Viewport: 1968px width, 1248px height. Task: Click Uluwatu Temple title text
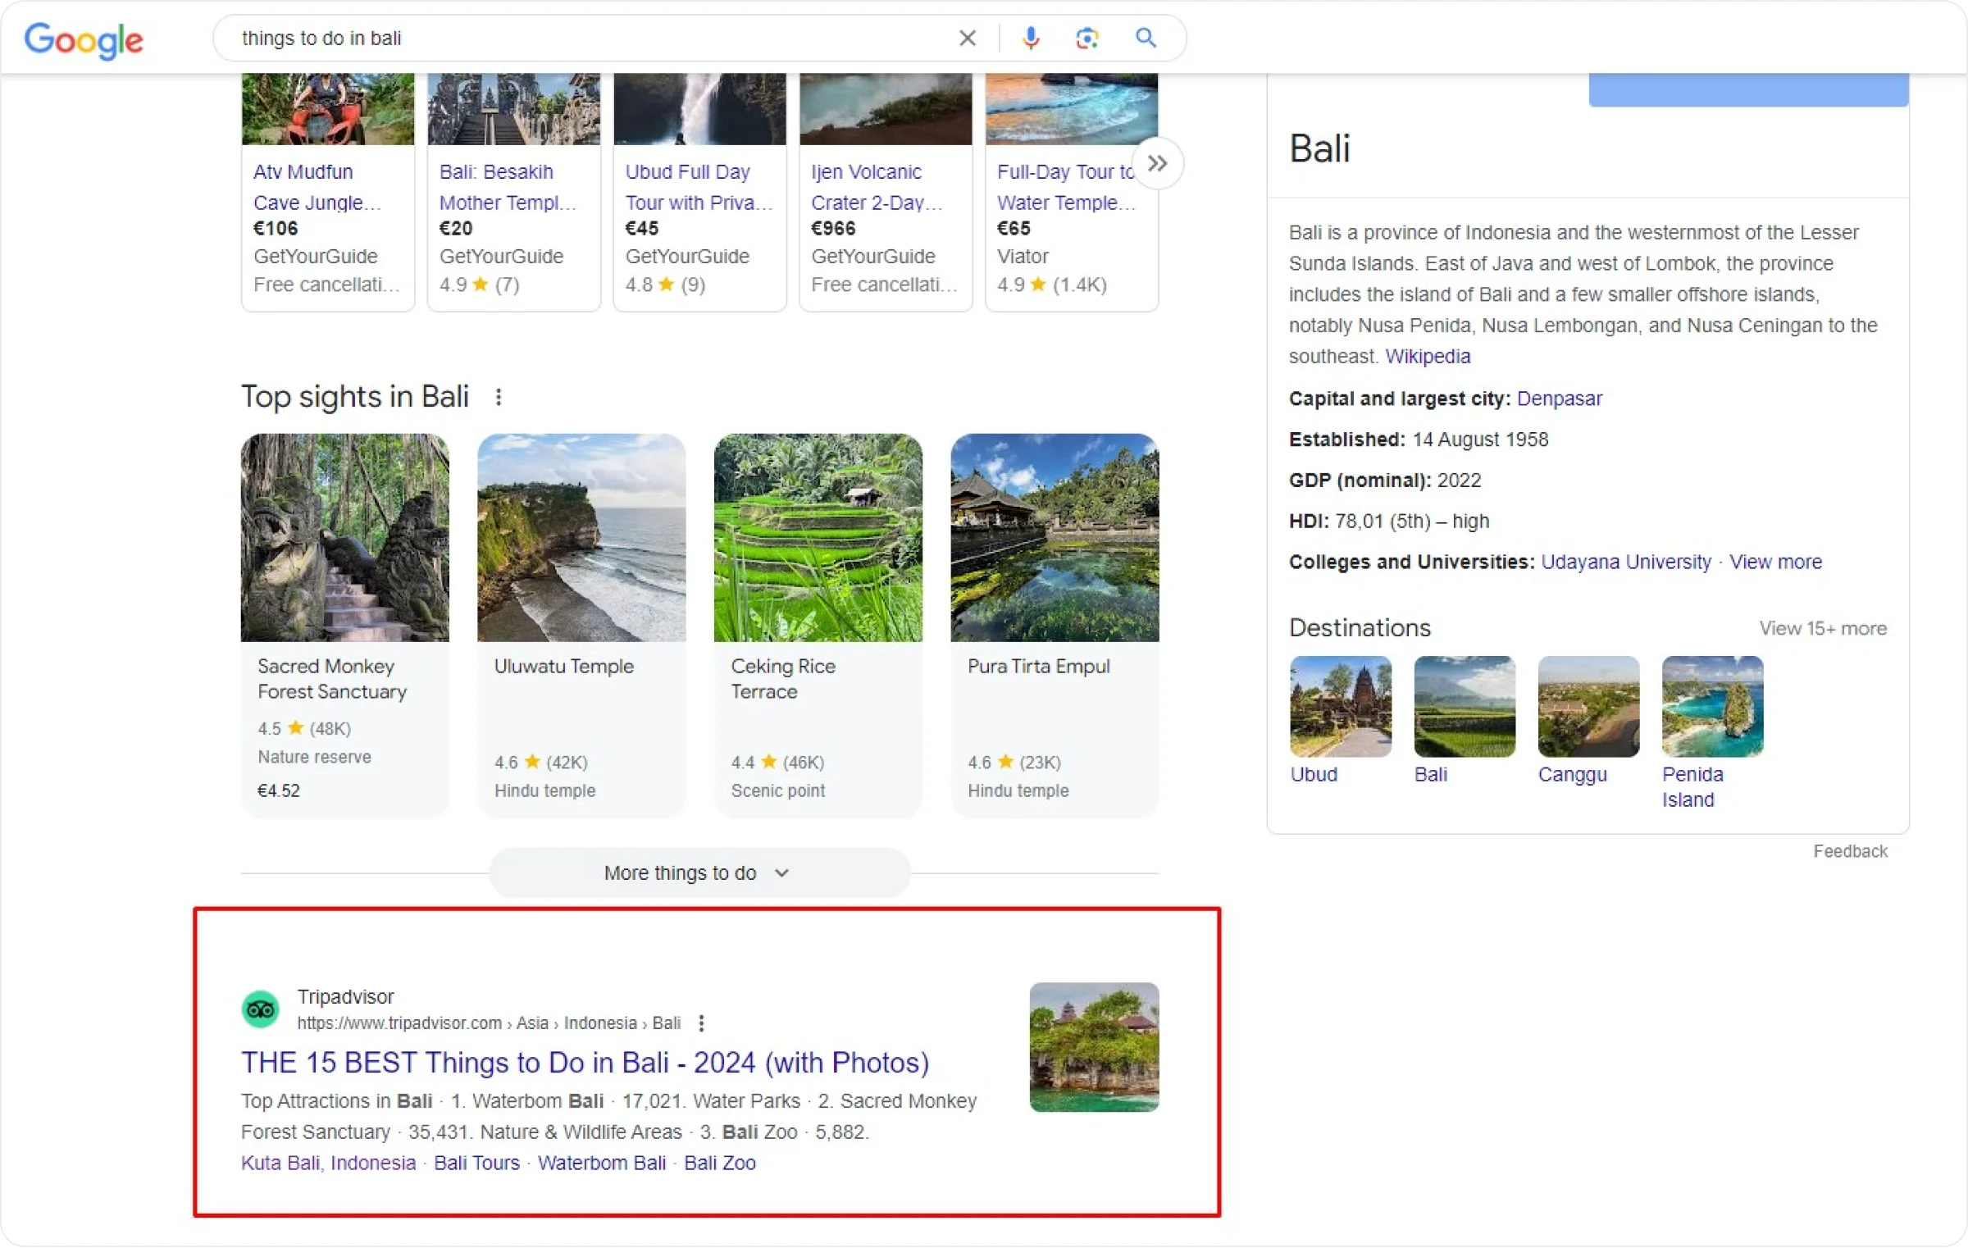564,666
